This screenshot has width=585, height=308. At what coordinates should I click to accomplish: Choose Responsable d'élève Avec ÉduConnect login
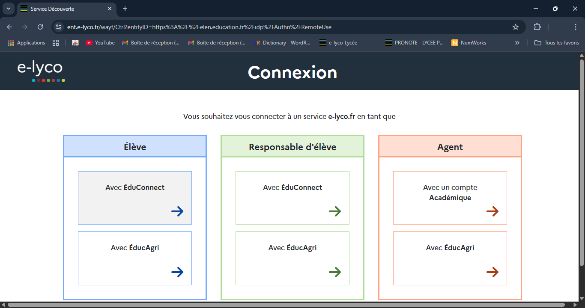point(292,198)
